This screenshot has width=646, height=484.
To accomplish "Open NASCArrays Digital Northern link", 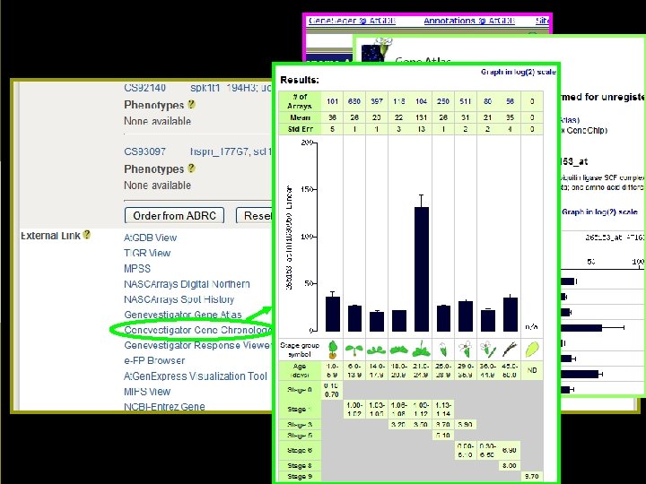I will pos(187,284).
